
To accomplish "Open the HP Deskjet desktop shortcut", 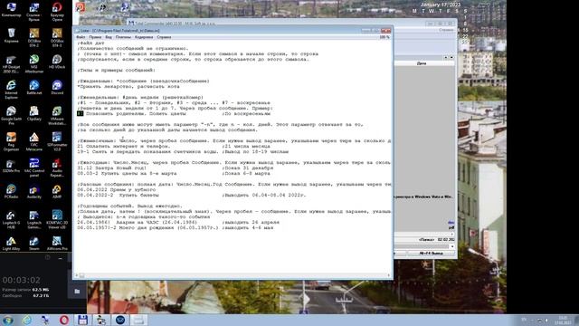I will coord(11,63).
